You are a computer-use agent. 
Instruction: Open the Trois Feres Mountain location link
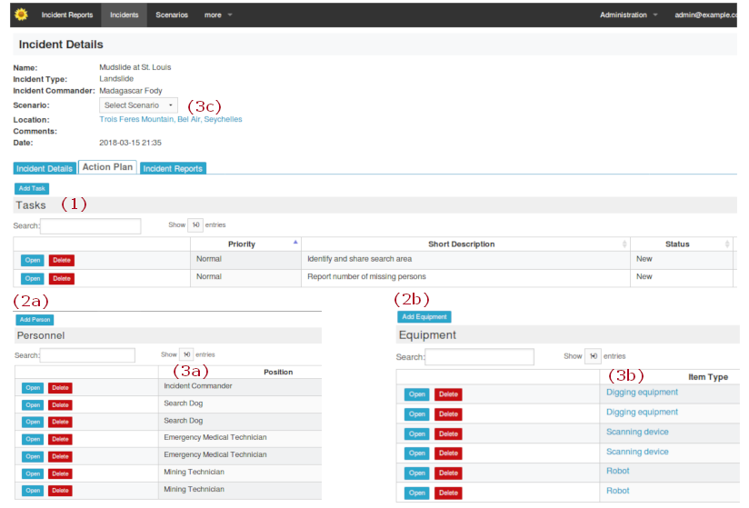(171, 119)
